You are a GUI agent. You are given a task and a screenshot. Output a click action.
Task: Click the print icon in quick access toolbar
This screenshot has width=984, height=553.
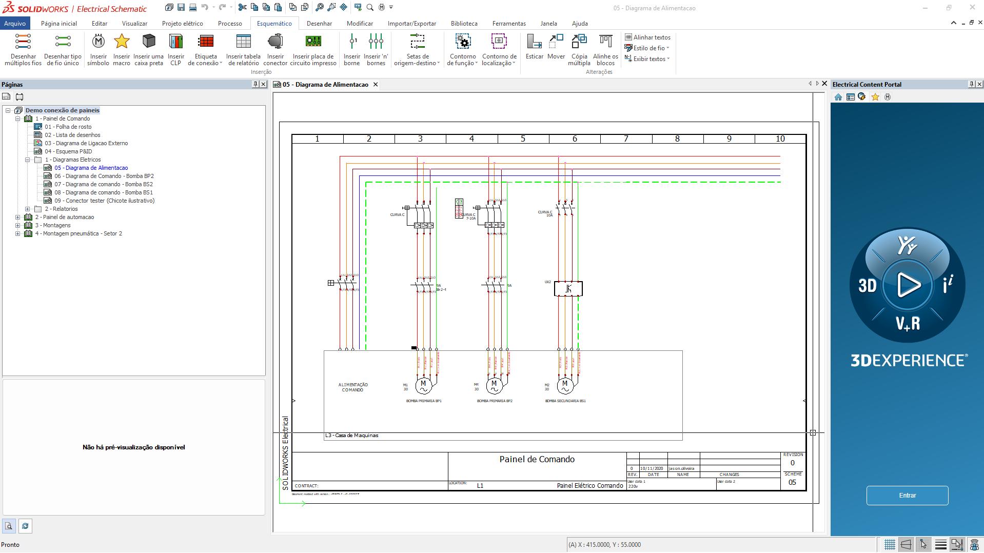(x=193, y=7)
